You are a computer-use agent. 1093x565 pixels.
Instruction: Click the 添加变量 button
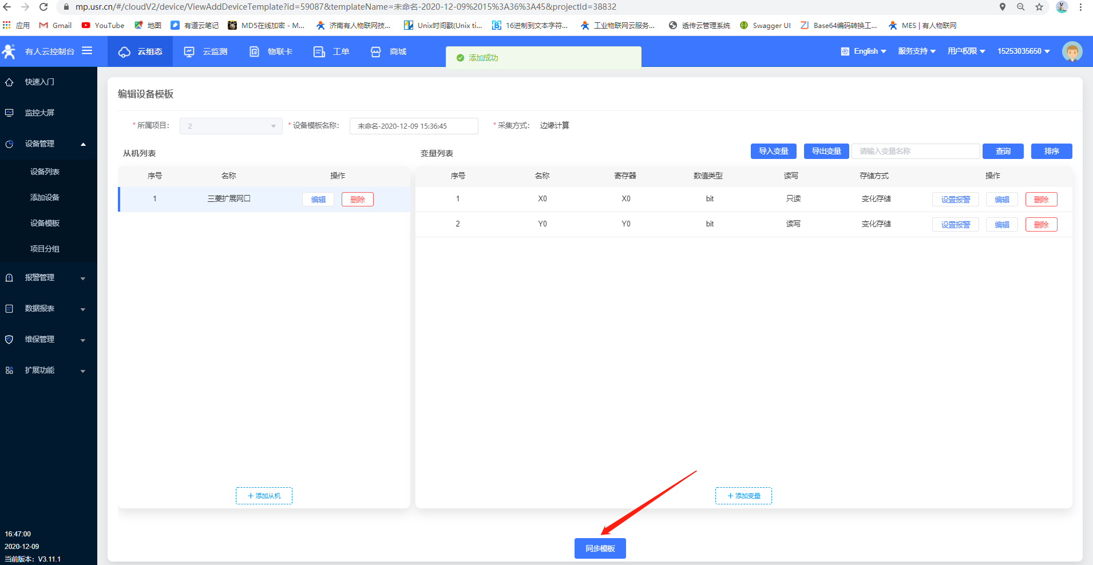[x=743, y=496]
